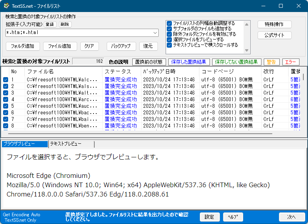Select file C:¥freesoft100¥HTML¥ben...
Screen dimensions: 308x224
[x=62, y=126]
